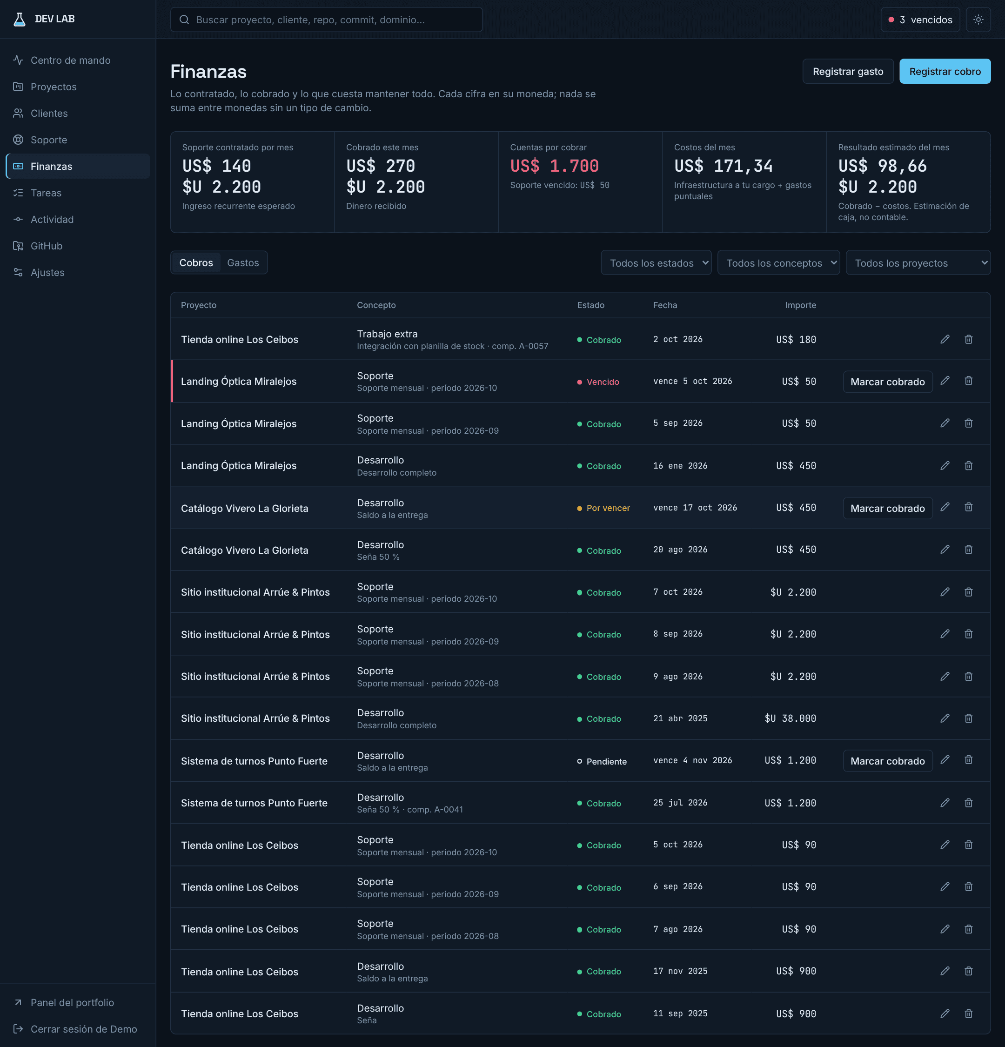Edit the Trabajo extra charge with pencil icon

(945, 339)
